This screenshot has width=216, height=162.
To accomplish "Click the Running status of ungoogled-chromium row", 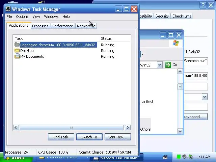I will 108,45.
